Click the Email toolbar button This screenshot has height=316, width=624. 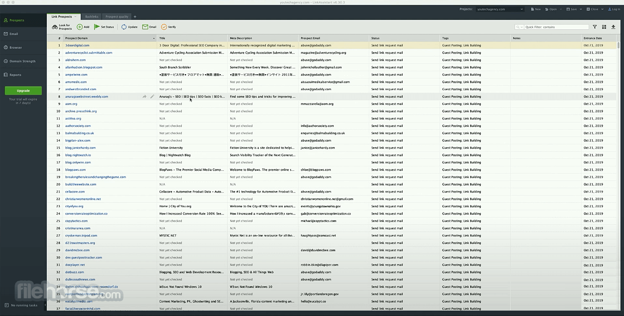coord(150,27)
